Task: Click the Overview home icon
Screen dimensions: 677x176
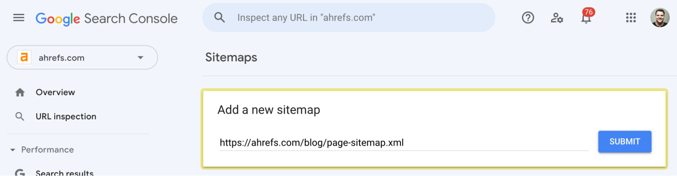Action: [x=20, y=92]
